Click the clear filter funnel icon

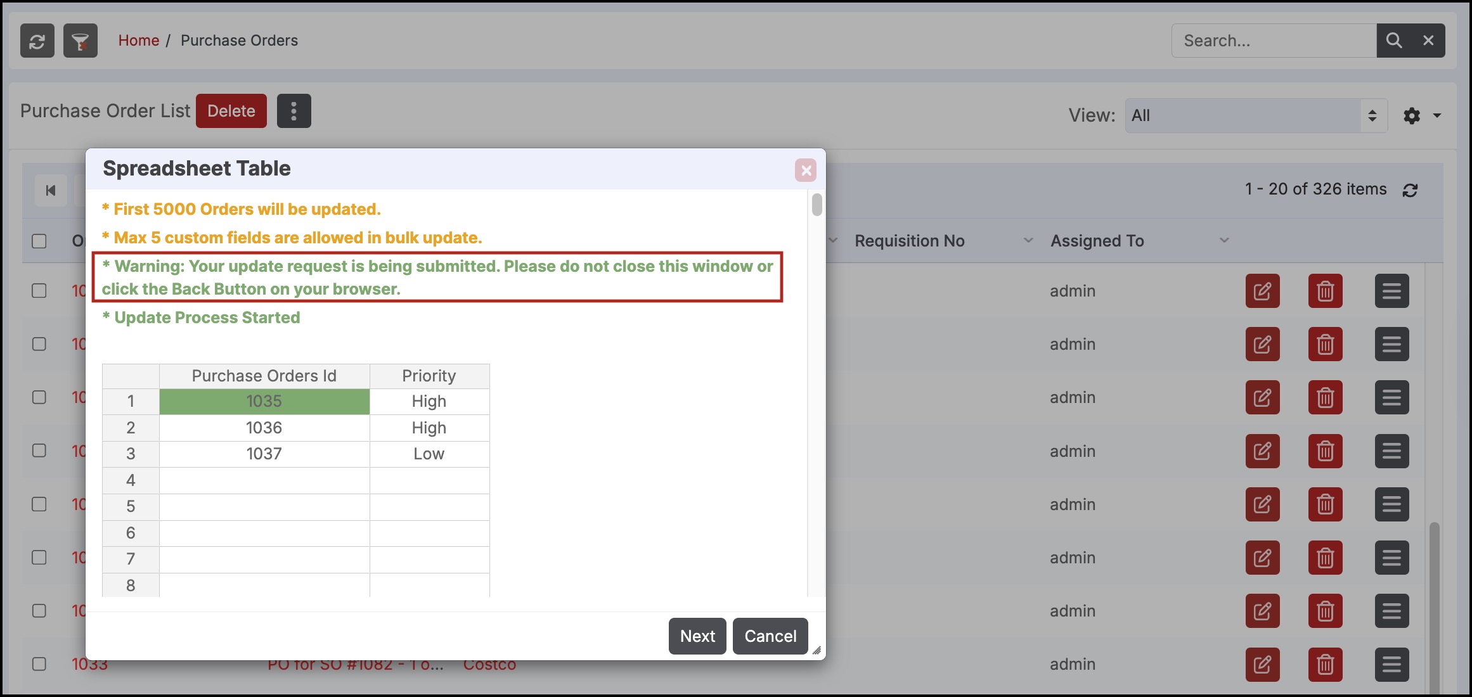(x=81, y=41)
